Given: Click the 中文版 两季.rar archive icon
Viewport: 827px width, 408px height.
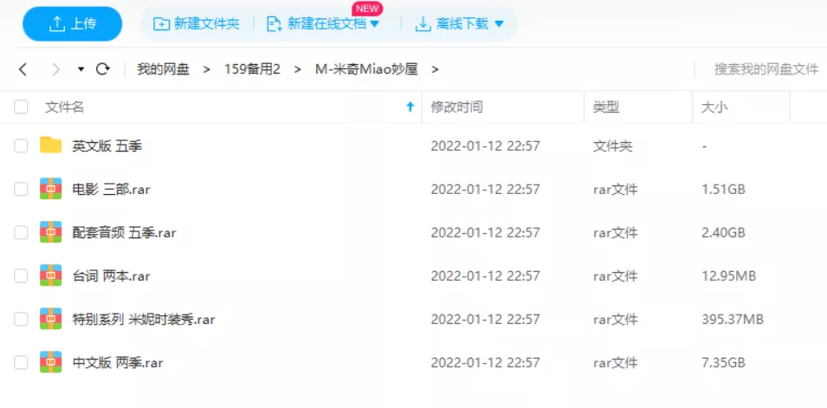Looking at the screenshot, I should click(51, 362).
